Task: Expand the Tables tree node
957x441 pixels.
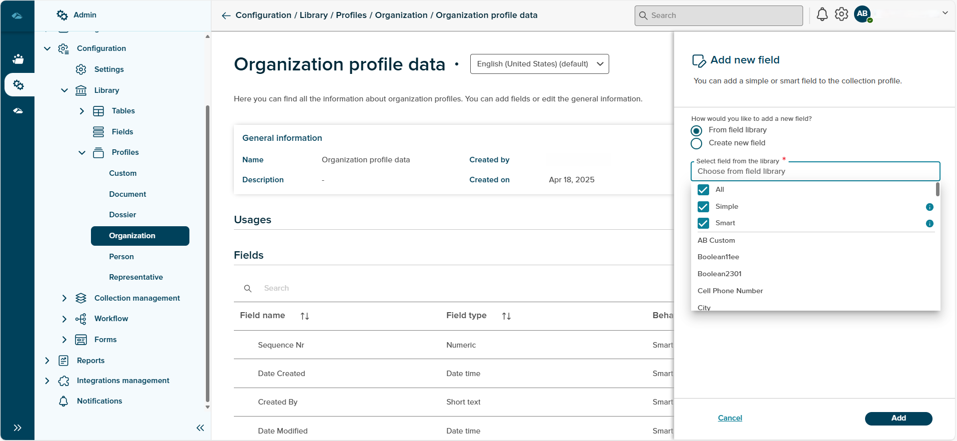Action: point(82,111)
